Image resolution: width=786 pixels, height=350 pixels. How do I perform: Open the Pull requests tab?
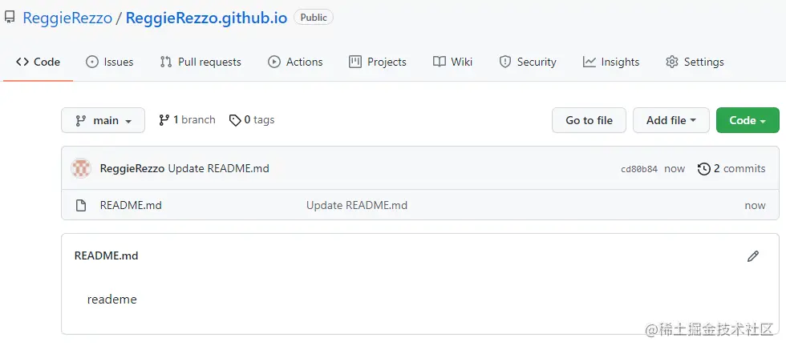click(x=201, y=62)
